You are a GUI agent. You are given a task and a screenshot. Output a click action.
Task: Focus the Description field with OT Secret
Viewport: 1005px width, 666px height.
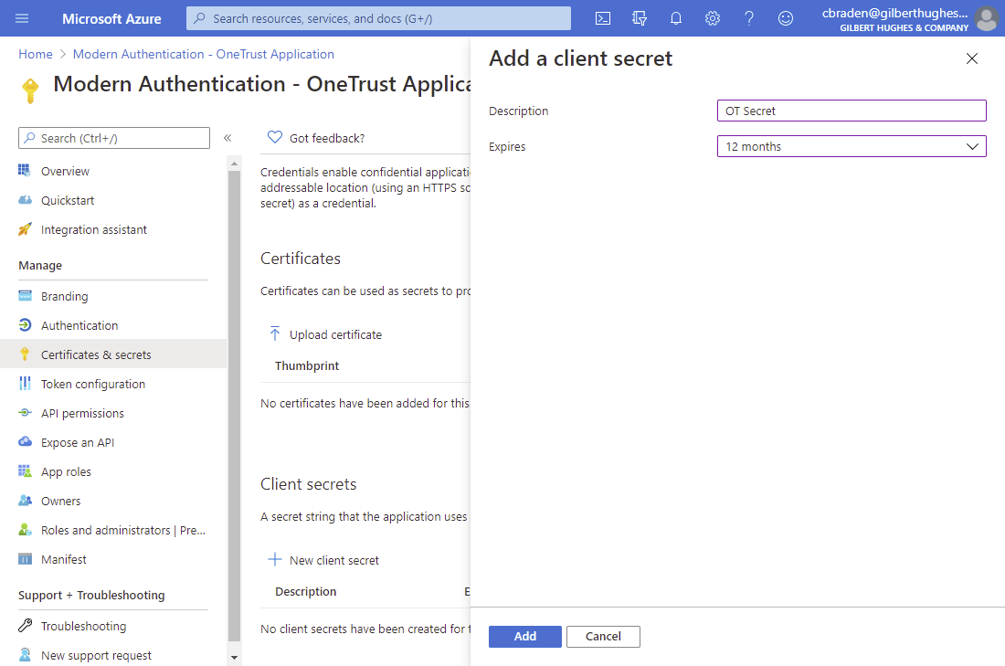click(852, 111)
